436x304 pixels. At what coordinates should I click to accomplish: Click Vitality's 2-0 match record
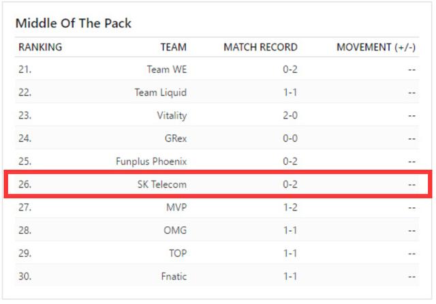pyautogui.click(x=290, y=115)
